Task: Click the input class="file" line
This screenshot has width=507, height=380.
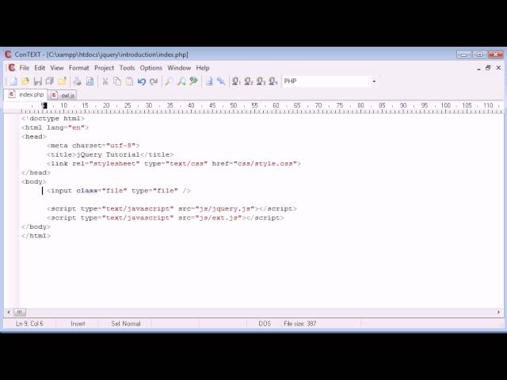Action: [x=119, y=191]
